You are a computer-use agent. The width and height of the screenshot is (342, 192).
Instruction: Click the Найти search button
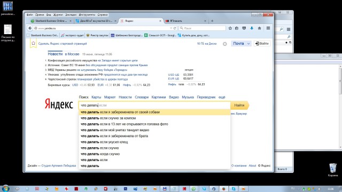(240, 105)
